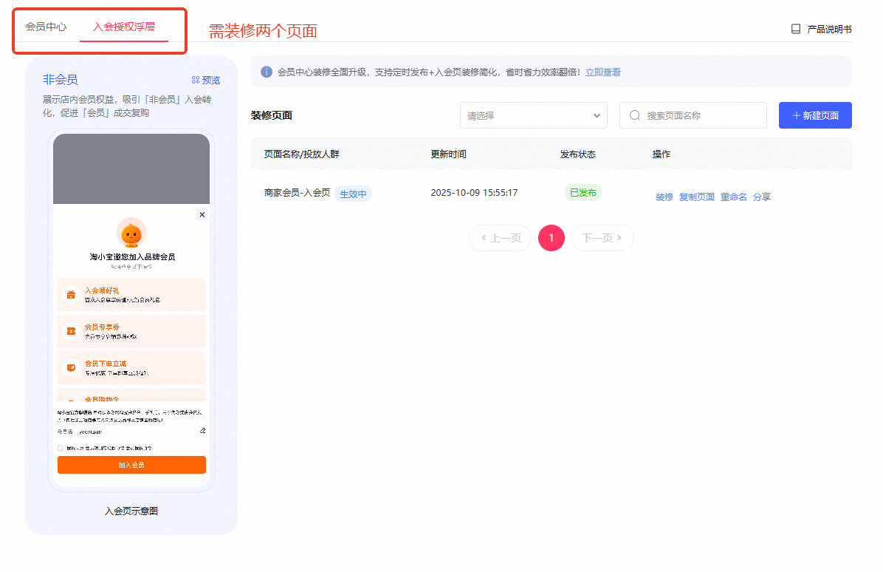Click the 淘小宝邀您加入品牌会员 title
The height and width of the screenshot is (572, 883).
[x=132, y=257]
